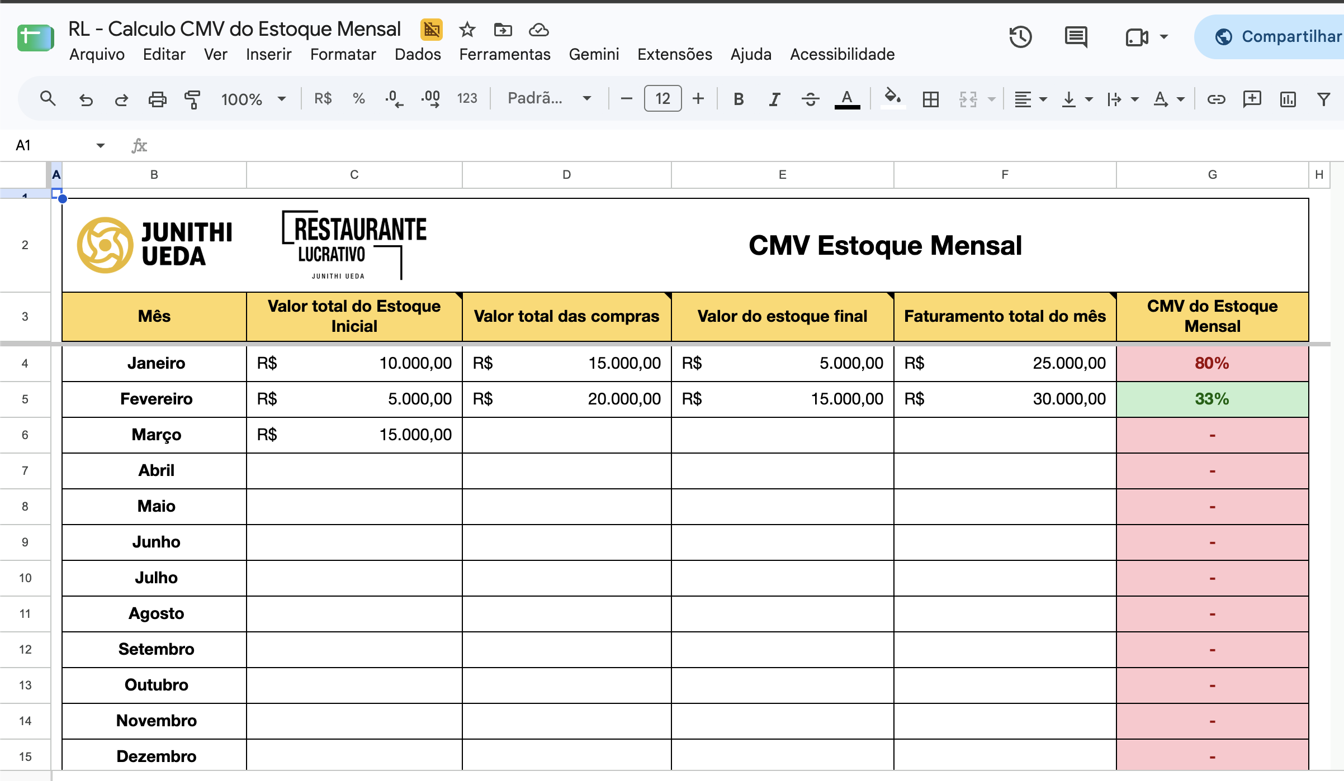Open zoom level dropdown
Image resolution: width=1344 pixels, height=781 pixels.
254,99
